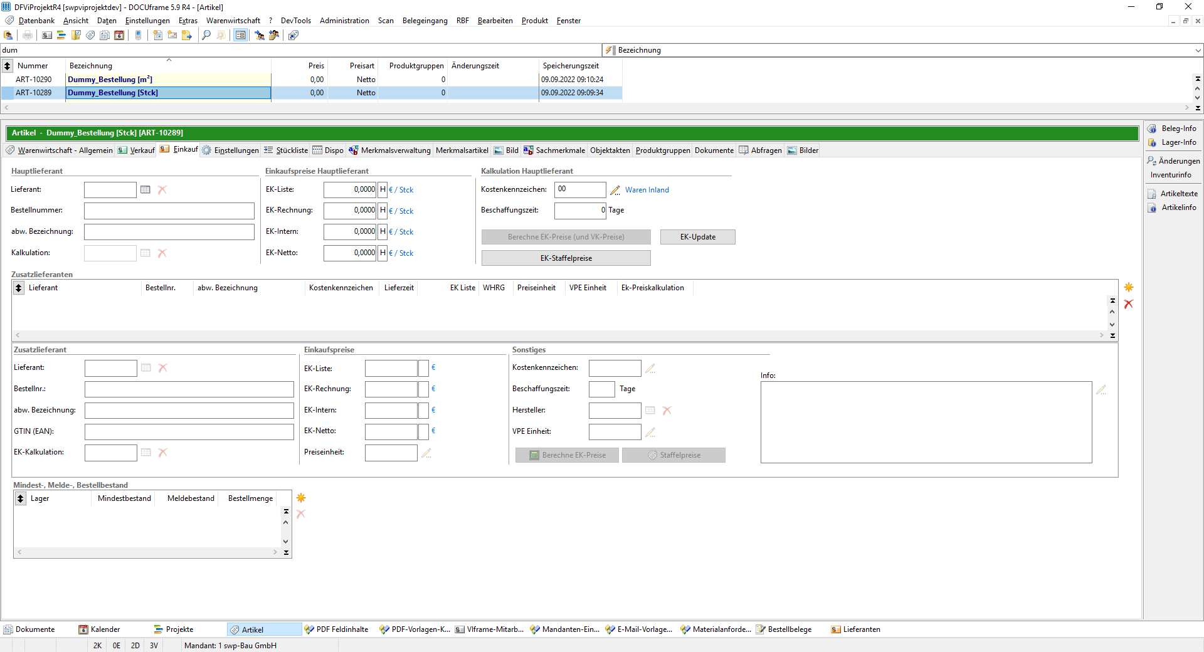Add Zusatzlieferant with orange star icon
The height and width of the screenshot is (652, 1204).
tap(1129, 287)
